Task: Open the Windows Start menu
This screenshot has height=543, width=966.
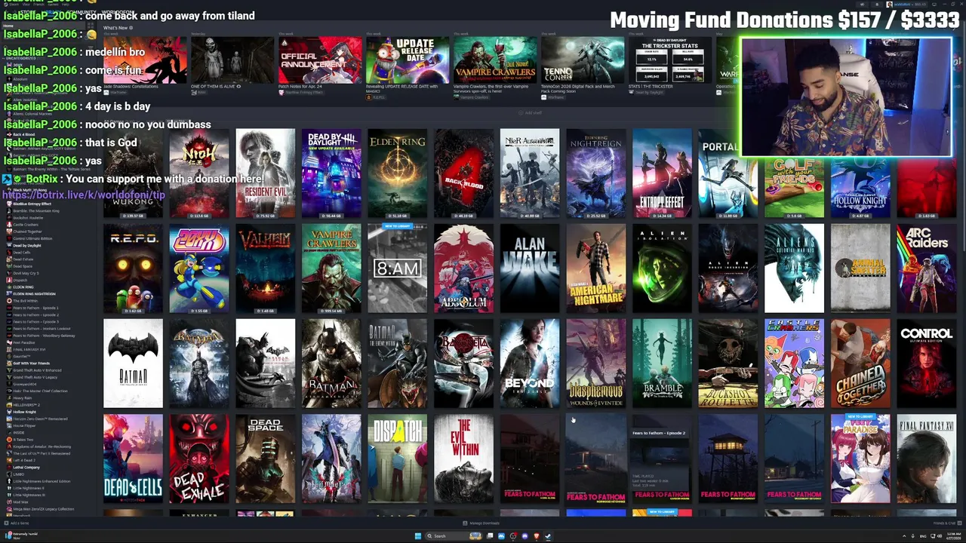Action: 417,536
